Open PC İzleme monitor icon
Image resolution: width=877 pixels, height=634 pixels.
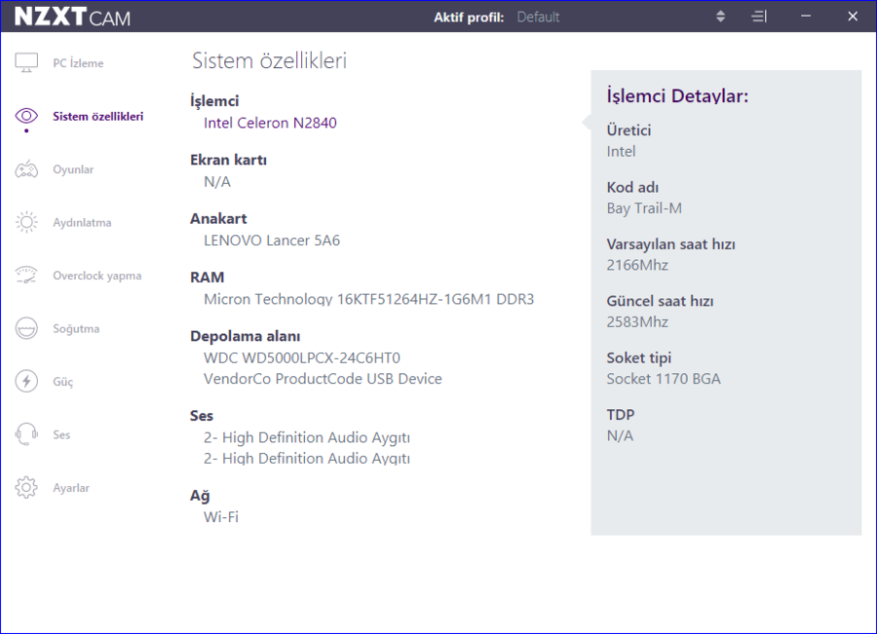(x=26, y=62)
